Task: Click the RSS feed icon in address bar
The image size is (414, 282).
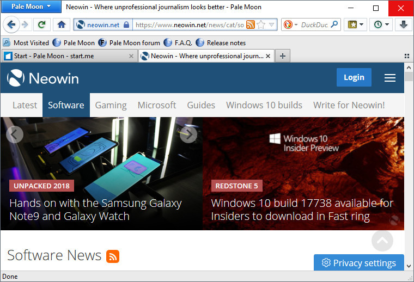Action: point(251,24)
